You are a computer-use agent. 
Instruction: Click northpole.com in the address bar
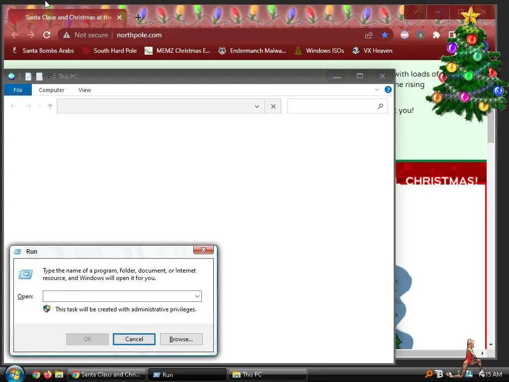[x=139, y=35]
